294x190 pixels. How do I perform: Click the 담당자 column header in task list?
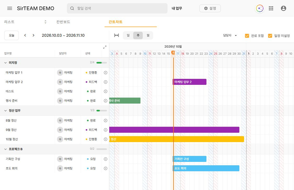pyautogui.click(x=63, y=53)
